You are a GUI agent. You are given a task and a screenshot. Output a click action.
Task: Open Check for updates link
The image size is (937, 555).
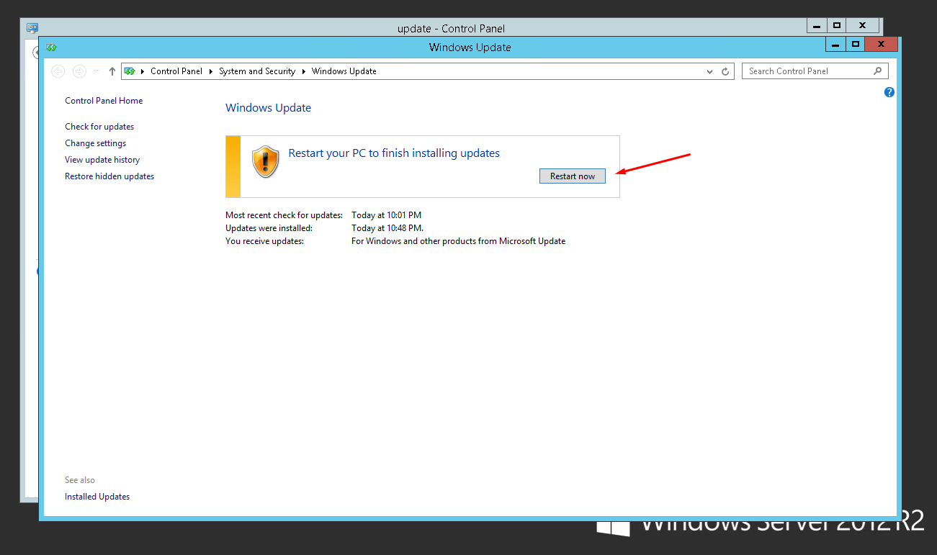(99, 127)
